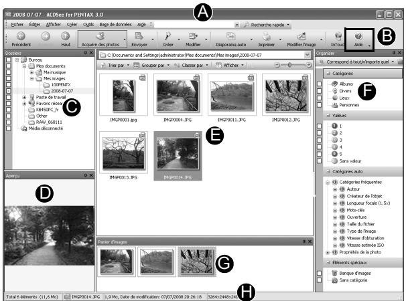Tick the Bureau folder checkbox

click(9, 60)
